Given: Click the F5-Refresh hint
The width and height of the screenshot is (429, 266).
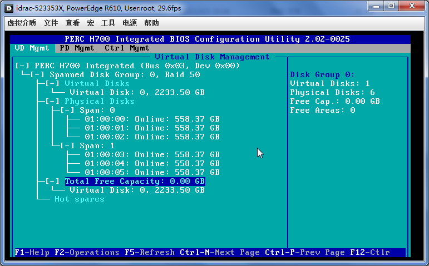Looking at the screenshot, I should click(150, 252).
